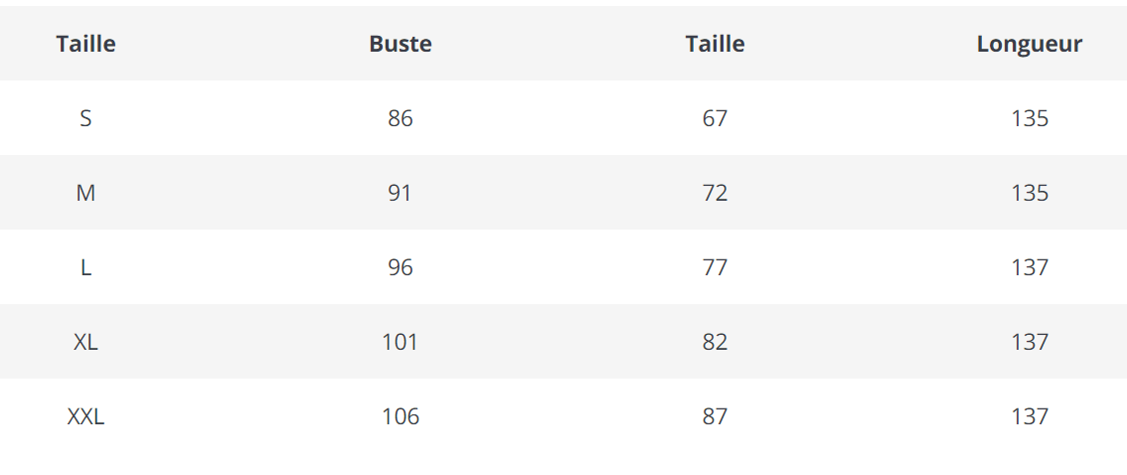1127x475 pixels.
Task: Click the first Taille column header
Action: pyautogui.click(x=85, y=44)
